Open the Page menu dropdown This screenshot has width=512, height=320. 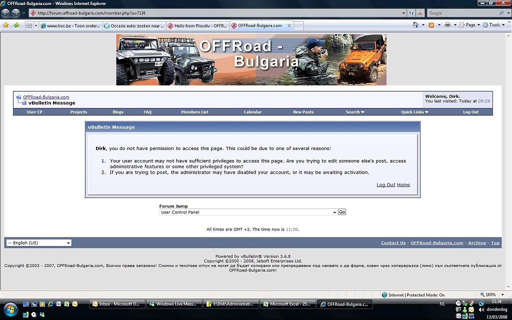pyautogui.click(x=469, y=25)
